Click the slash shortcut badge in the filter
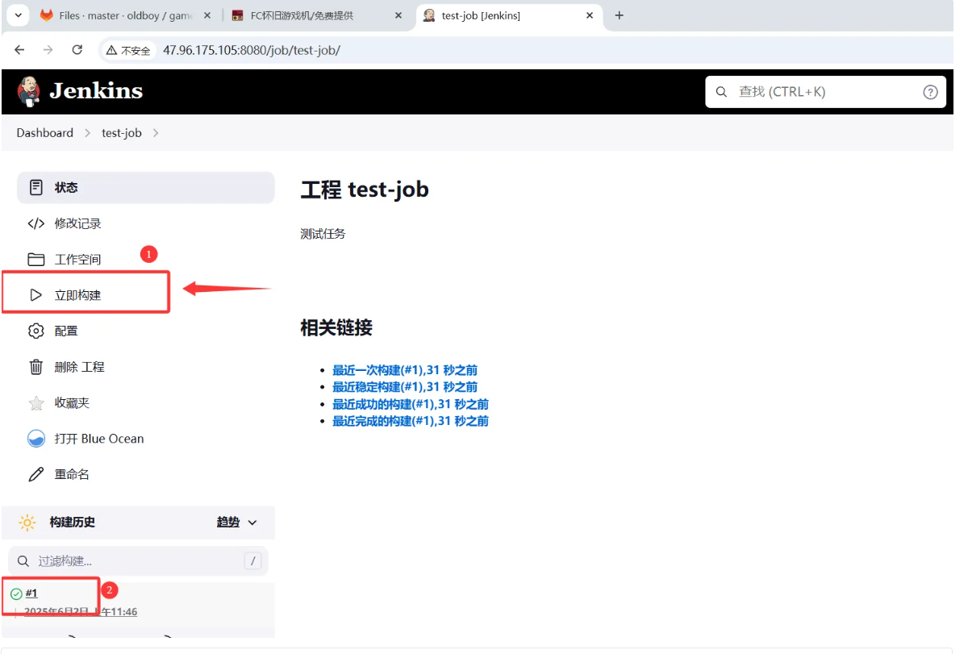Image resolution: width=968 pixels, height=654 pixels. [253, 560]
